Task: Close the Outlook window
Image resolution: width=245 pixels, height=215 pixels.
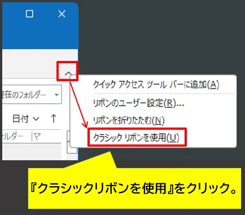Action: tap(62, 14)
